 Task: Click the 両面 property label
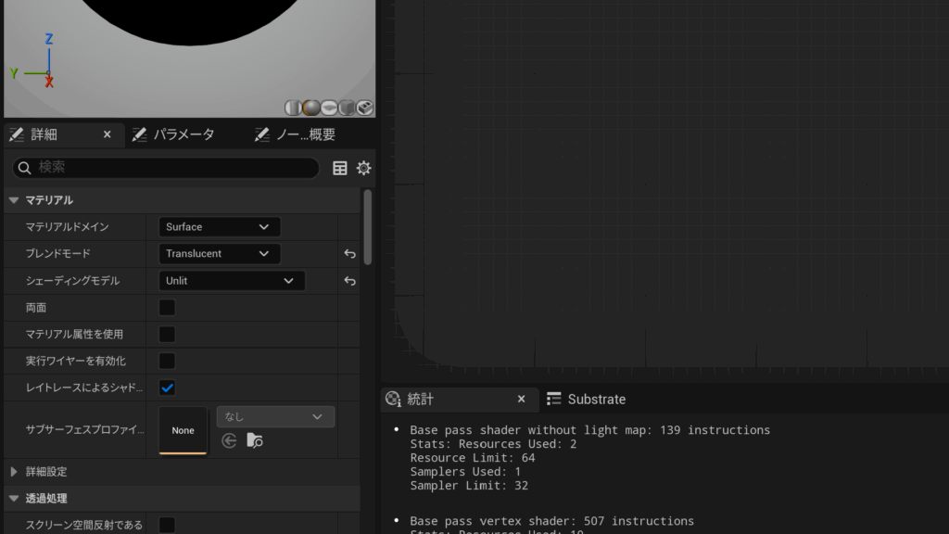point(36,308)
